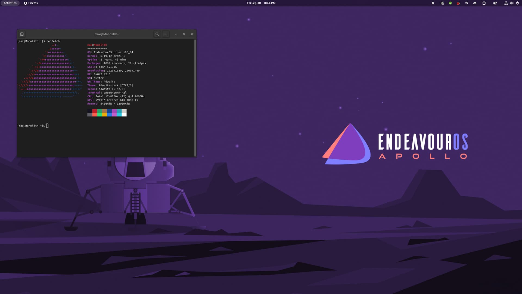This screenshot has height=294, width=522.
Task: Click the 'Shell: bash 5.1.16' line
Action: click(x=102, y=67)
